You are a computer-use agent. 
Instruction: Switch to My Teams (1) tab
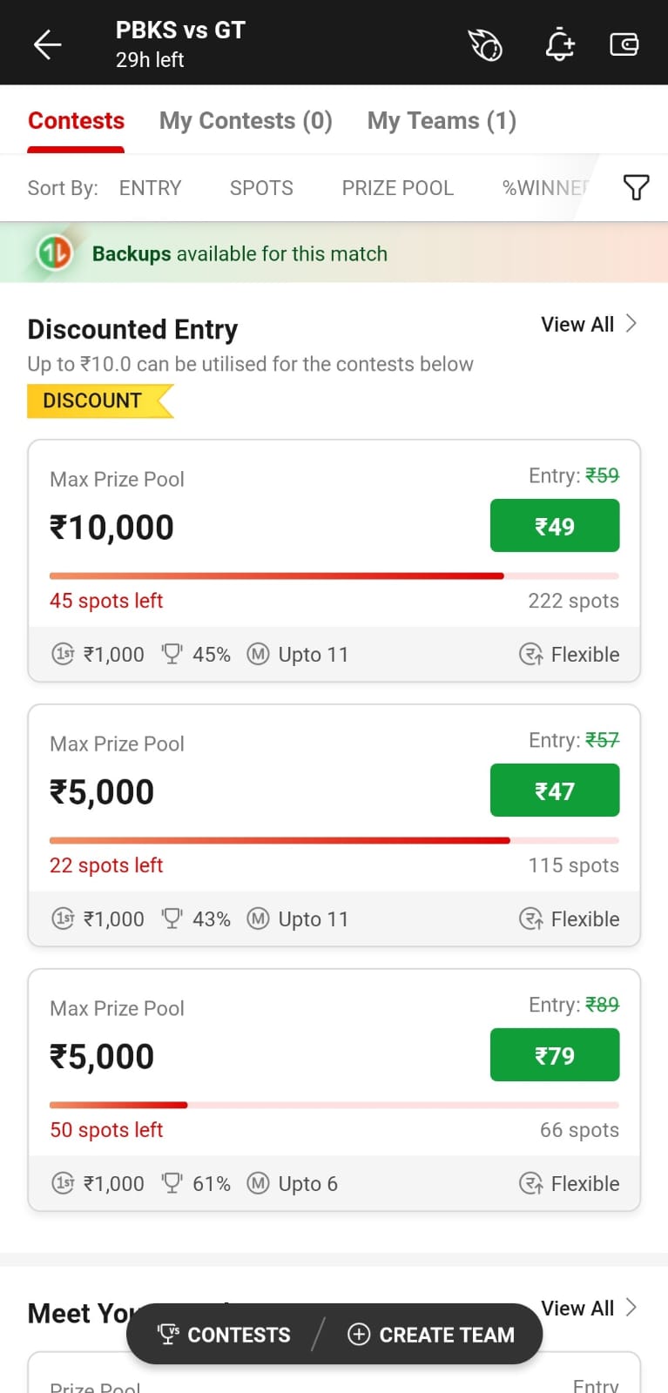(442, 121)
